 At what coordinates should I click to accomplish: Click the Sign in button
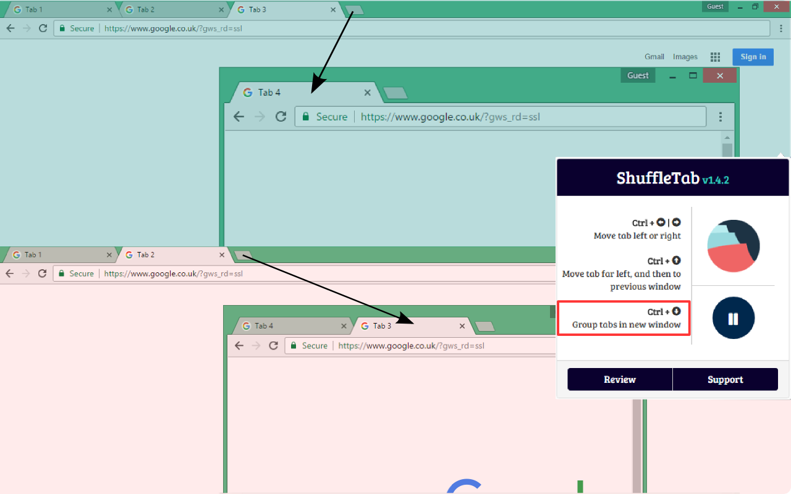tap(753, 57)
